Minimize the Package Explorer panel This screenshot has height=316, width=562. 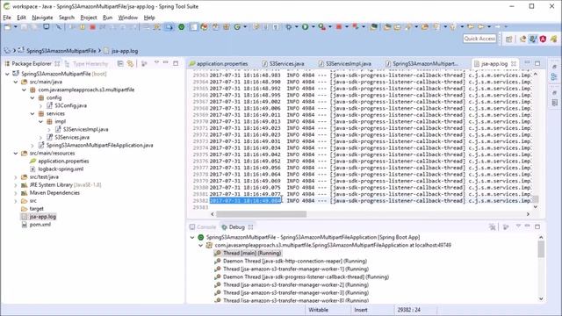tap(166, 63)
